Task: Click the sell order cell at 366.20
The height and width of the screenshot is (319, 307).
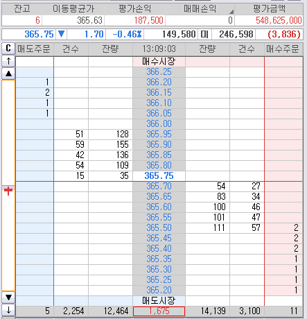Action: point(35,83)
